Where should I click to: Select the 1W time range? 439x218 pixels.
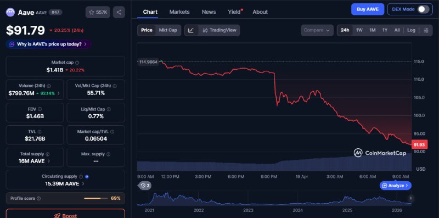[359, 30]
